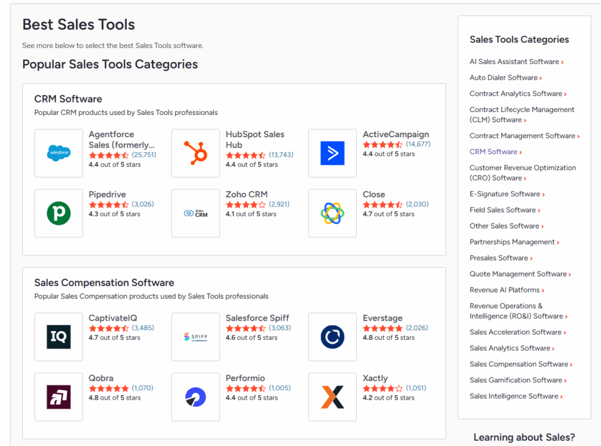This screenshot has width=601, height=446.
Task: View ActiveCampaign's 14,677 reviews count
Action: pyautogui.click(x=418, y=144)
